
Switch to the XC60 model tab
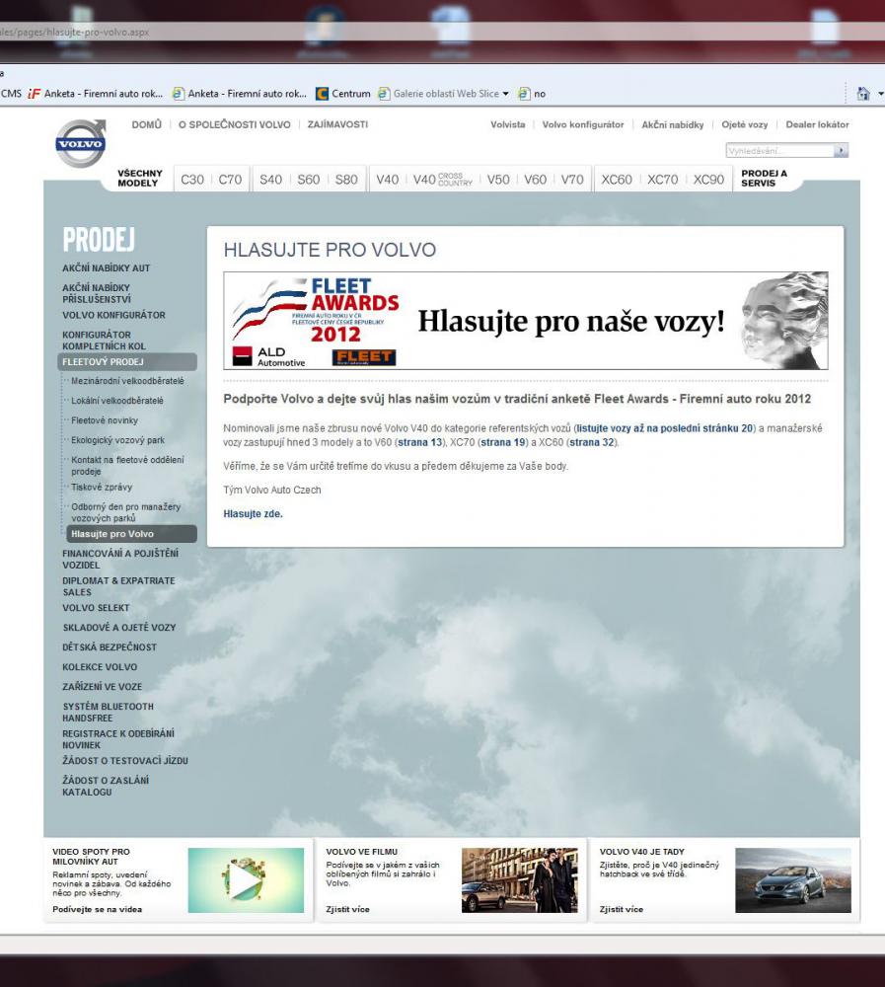coord(617,180)
